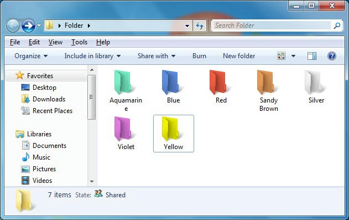Click the Desktop icon in sidebar
The height and width of the screenshot is (220, 349).
(x=25, y=87)
